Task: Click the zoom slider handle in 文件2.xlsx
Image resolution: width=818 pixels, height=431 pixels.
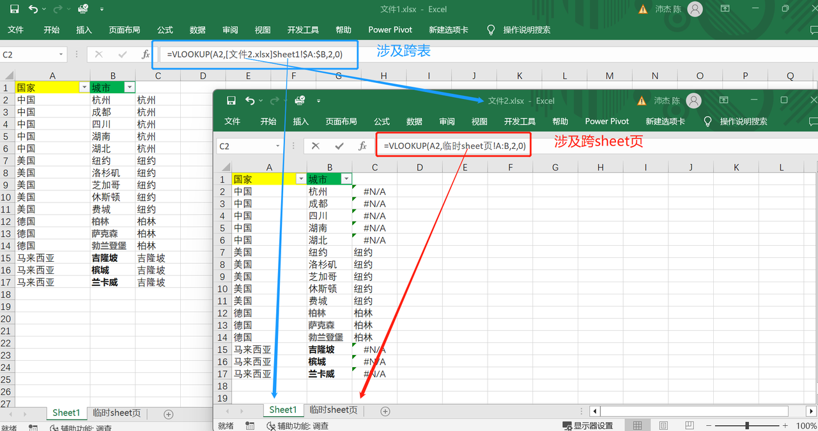Action: [x=747, y=426]
